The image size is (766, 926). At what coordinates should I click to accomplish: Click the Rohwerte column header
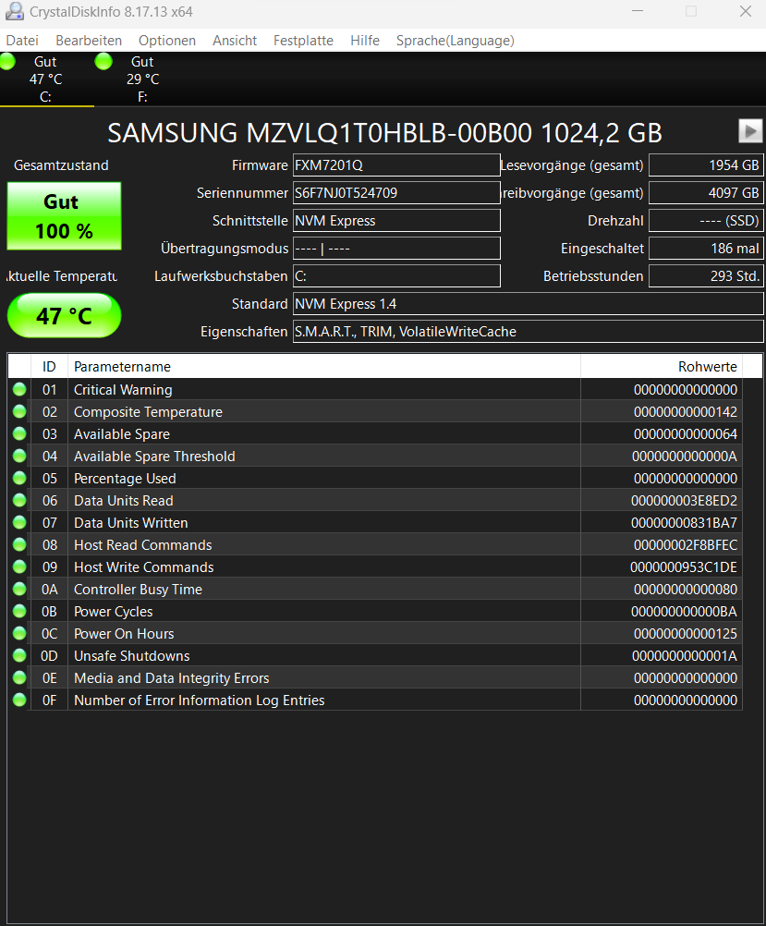(x=662, y=367)
